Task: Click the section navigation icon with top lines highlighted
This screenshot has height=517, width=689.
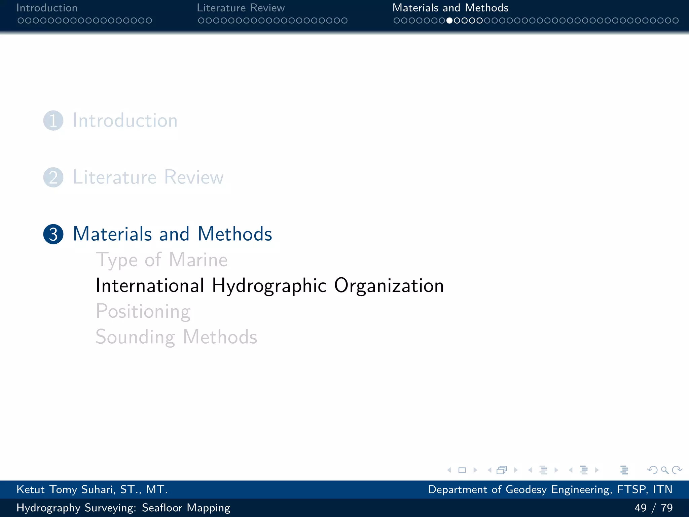Action: click(584, 470)
